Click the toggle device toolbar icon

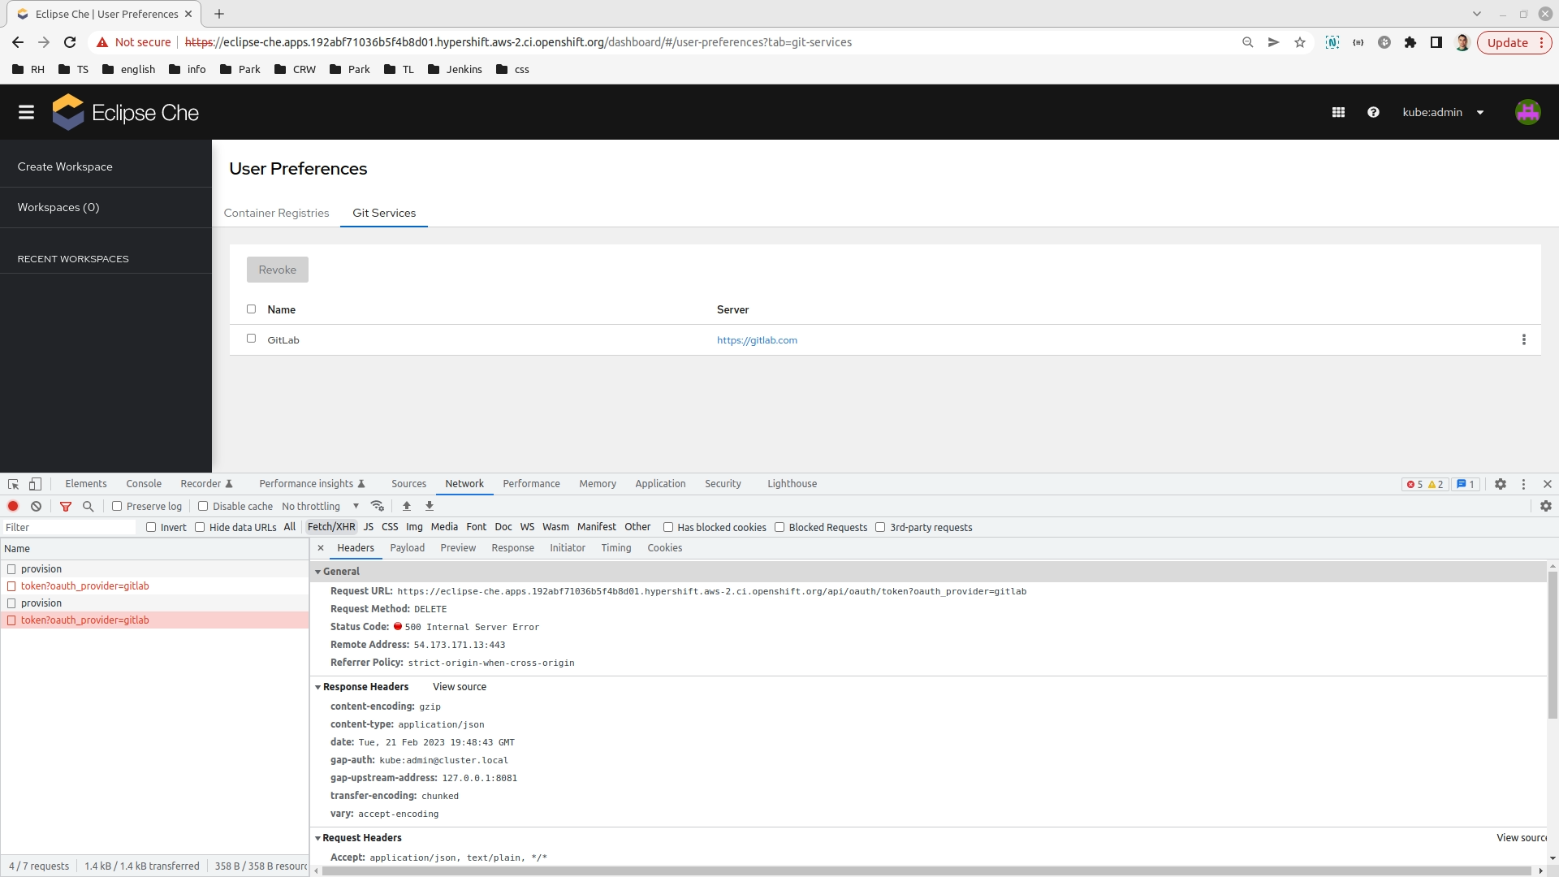[x=35, y=483]
